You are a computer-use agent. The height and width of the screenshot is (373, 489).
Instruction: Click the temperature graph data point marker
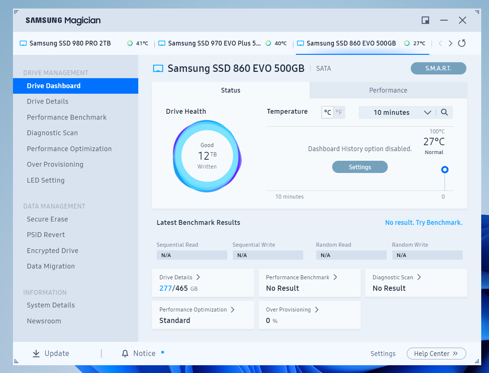[445, 170]
